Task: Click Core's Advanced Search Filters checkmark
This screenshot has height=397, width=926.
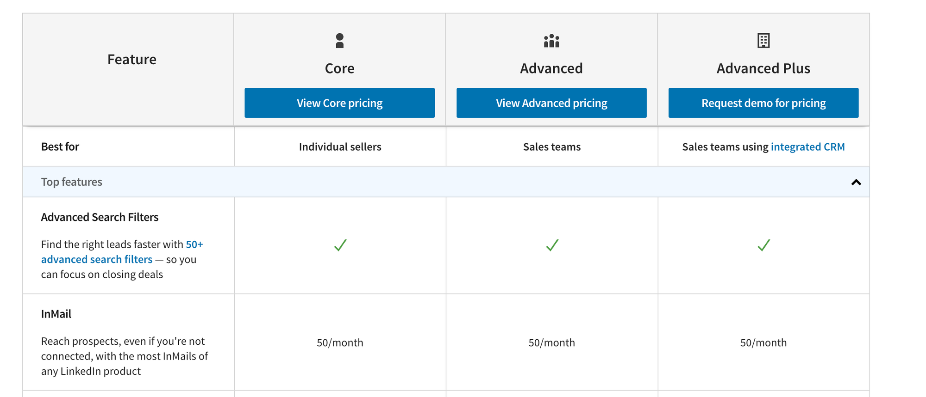Action: [x=340, y=245]
